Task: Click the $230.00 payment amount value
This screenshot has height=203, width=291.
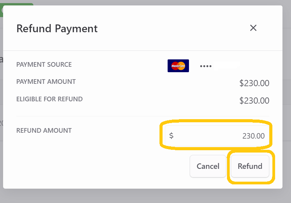Action: [x=254, y=83]
